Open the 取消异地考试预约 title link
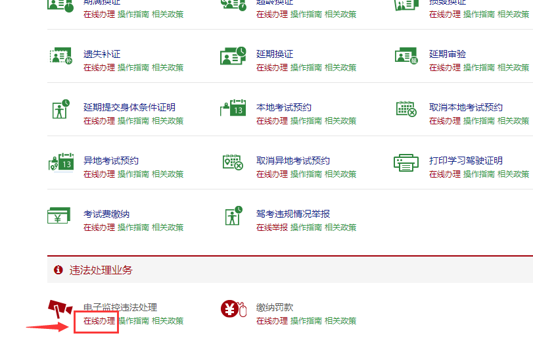 (x=293, y=161)
